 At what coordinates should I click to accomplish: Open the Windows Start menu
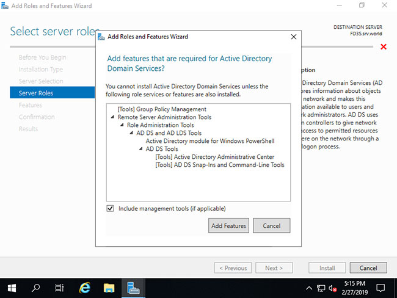tap(12, 288)
